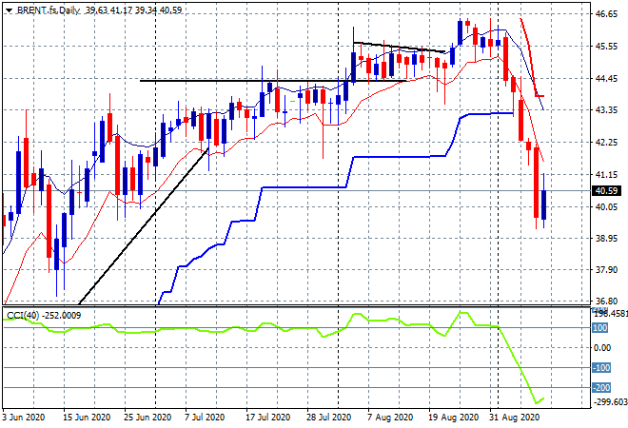Click the 7 Aug 2020 date label

(x=390, y=418)
